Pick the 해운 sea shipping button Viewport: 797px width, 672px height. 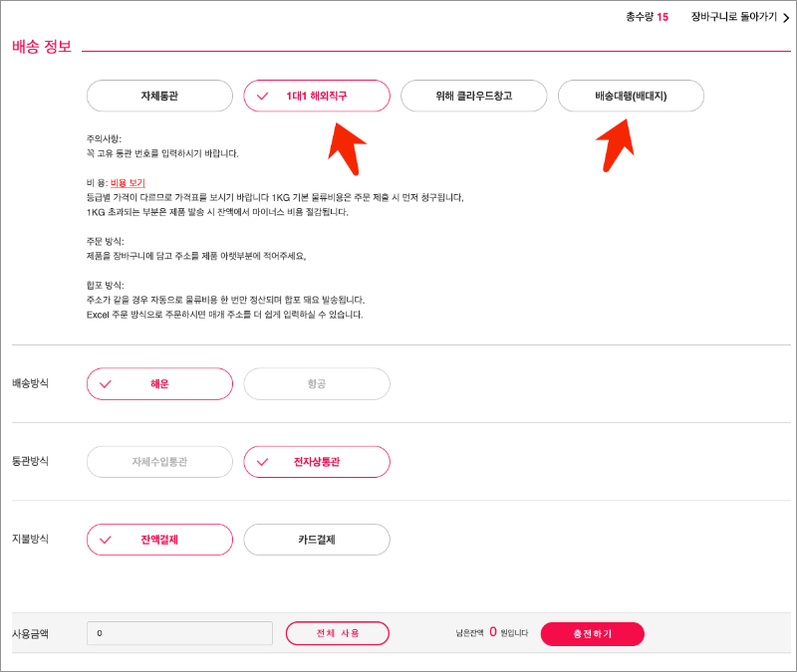(x=159, y=384)
